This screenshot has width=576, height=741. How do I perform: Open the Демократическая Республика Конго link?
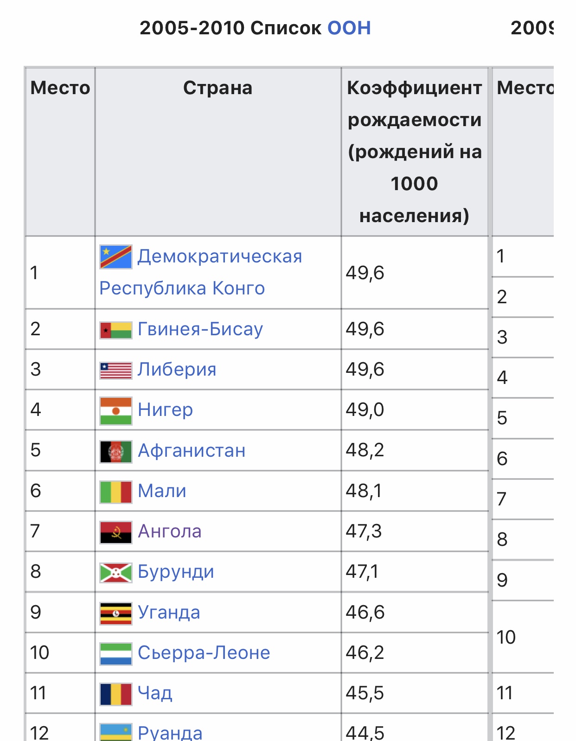tap(219, 257)
